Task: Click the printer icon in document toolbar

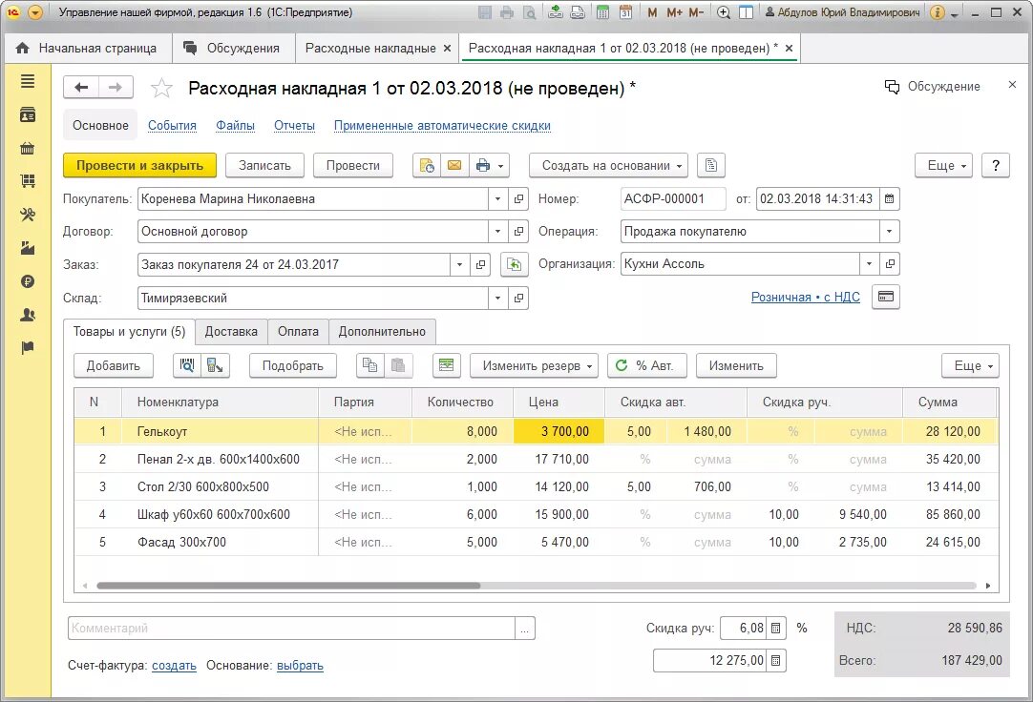Action: point(483,166)
